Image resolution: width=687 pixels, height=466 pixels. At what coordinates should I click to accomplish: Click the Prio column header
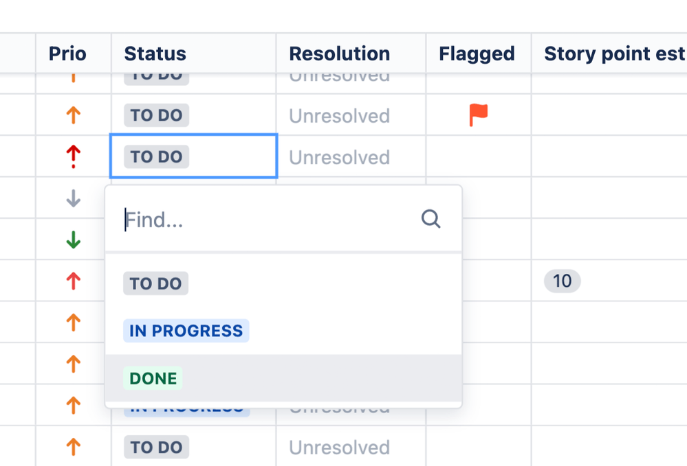pyautogui.click(x=67, y=54)
